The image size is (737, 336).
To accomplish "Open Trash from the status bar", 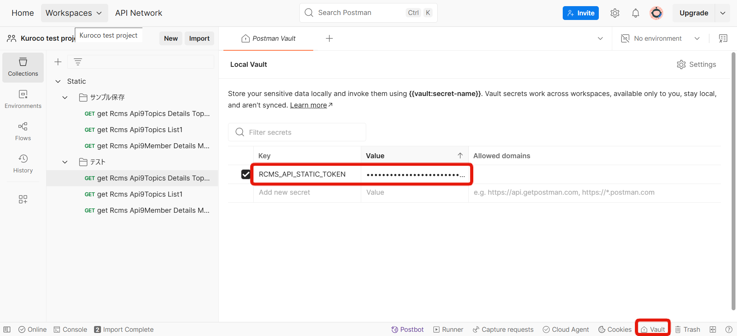I will click(x=687, y=329).
